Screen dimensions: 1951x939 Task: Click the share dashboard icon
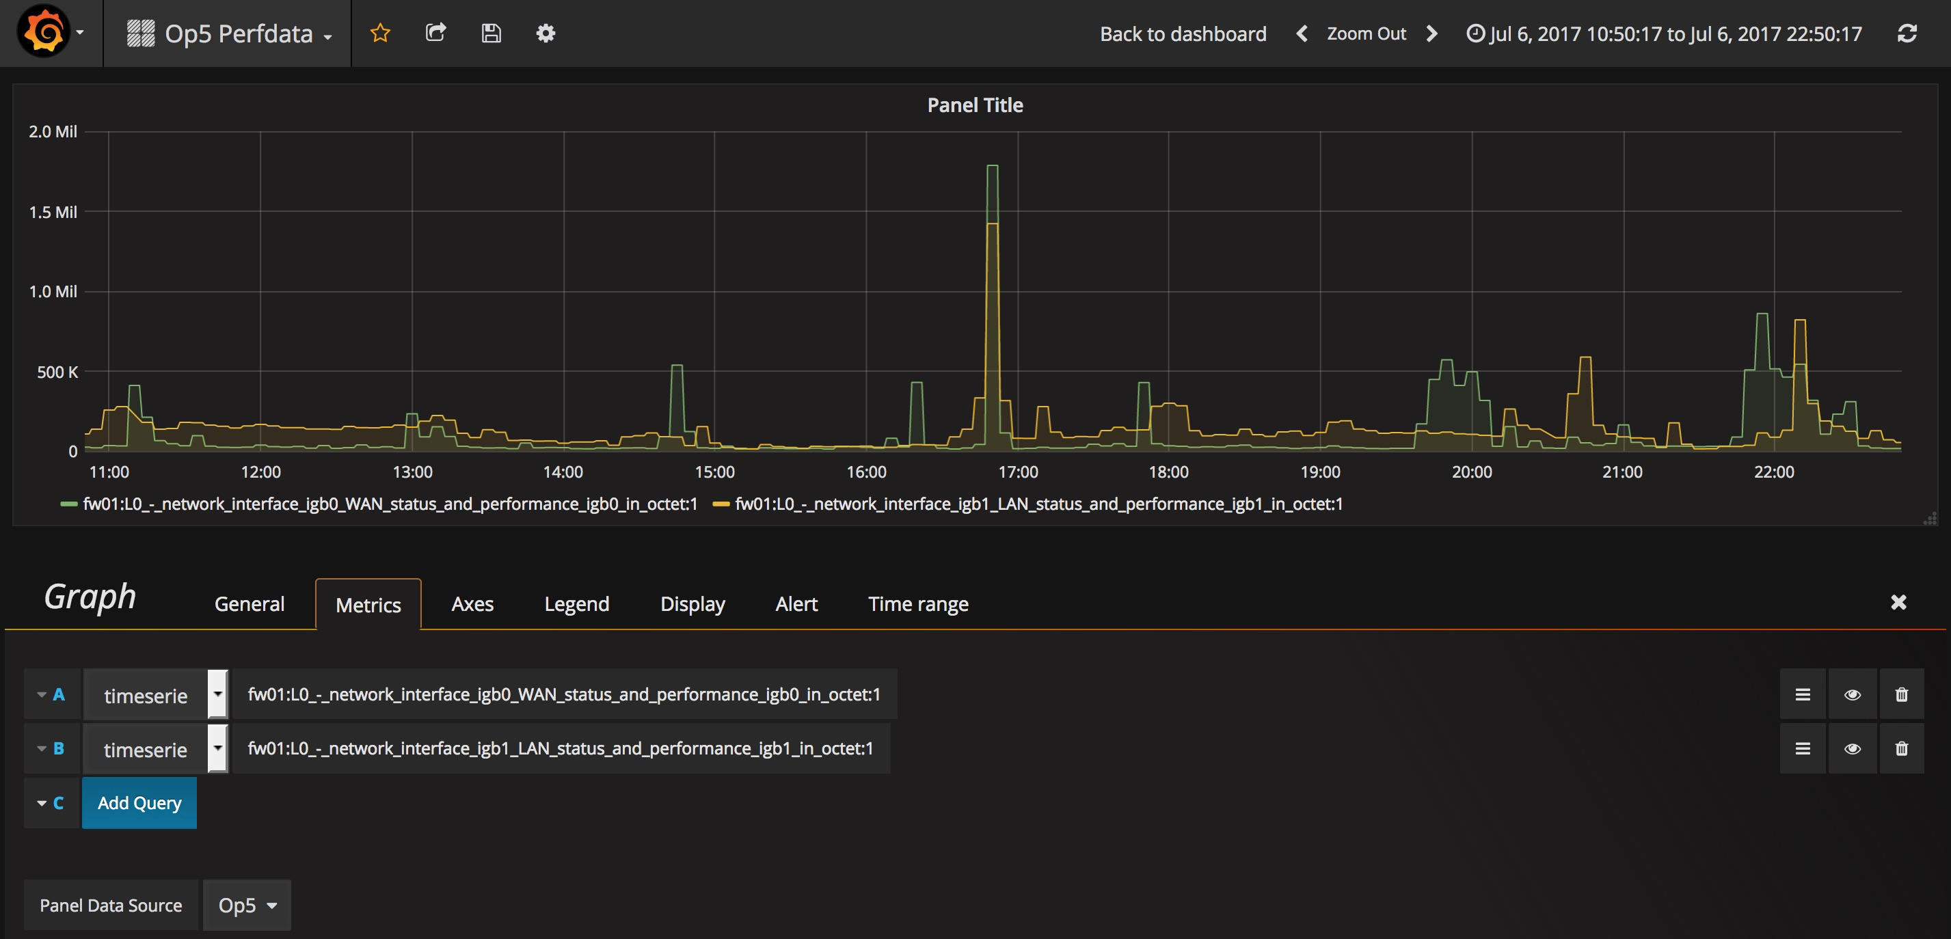point(435,33)
